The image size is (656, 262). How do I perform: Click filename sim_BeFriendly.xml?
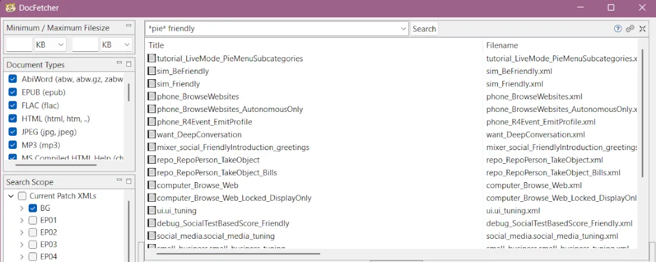[519, 71]
